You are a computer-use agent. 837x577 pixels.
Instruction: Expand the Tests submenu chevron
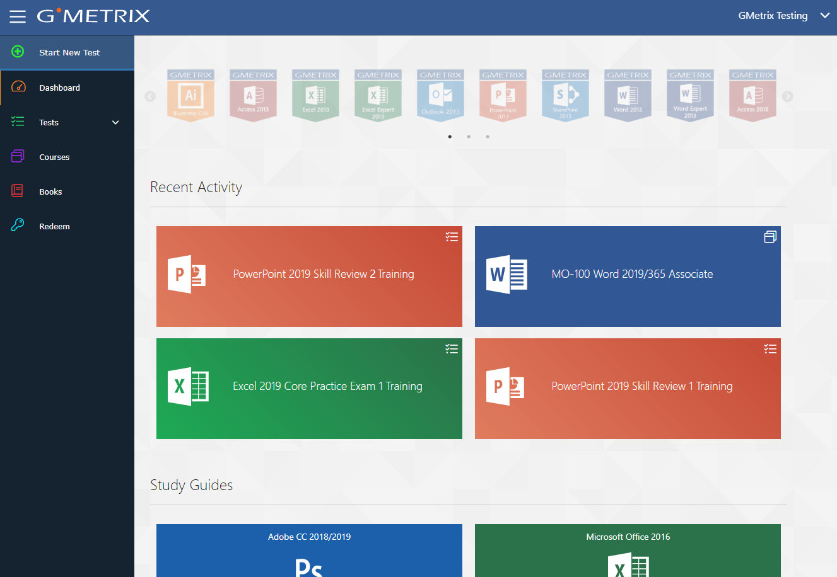115,122
